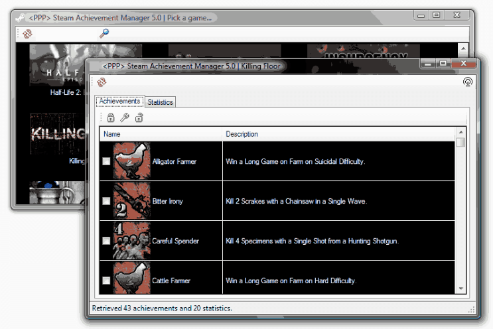This screenshot has width=493, height=329.
Task: Click status text 'Retrieved 43 achievements and 20 statistics'
Action: click(x=162, y=308)
